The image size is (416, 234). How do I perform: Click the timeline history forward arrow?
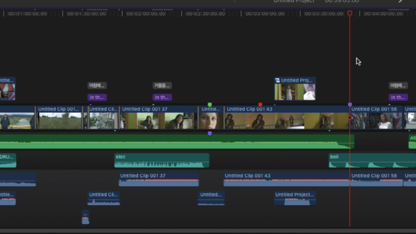[400, 2]
